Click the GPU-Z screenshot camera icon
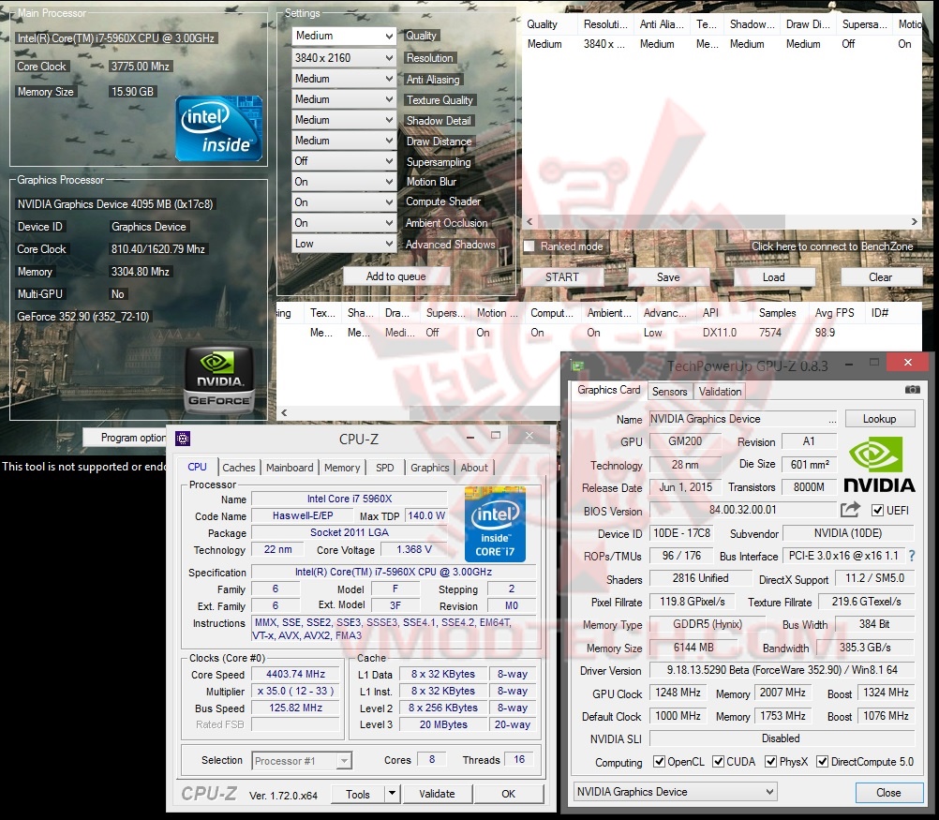 click(912, 390)
